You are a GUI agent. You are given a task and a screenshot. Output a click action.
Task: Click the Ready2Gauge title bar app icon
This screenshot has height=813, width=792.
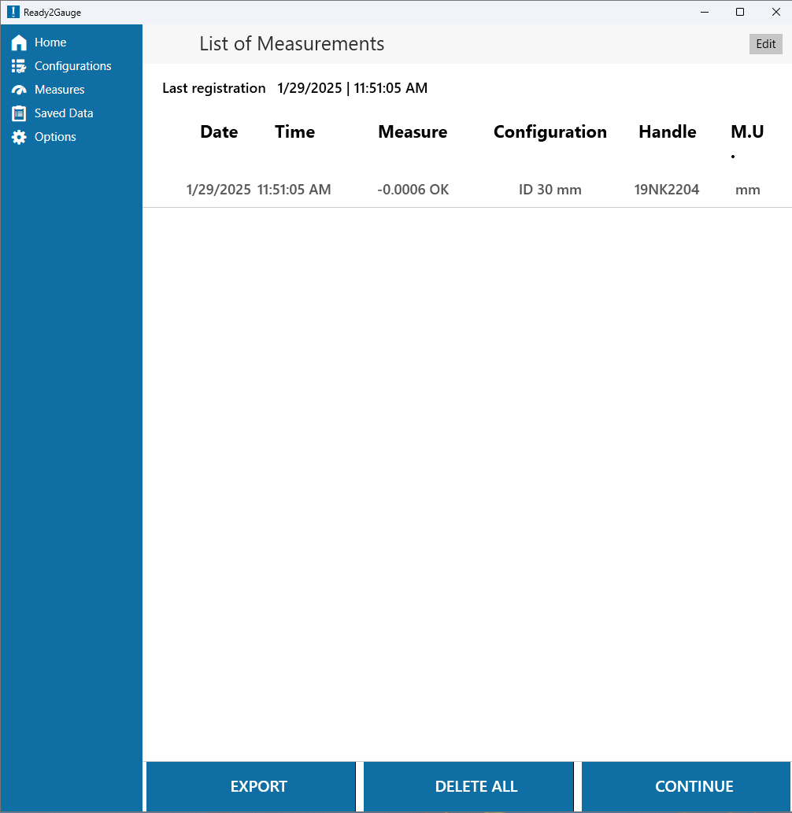(x=13, y=12)
